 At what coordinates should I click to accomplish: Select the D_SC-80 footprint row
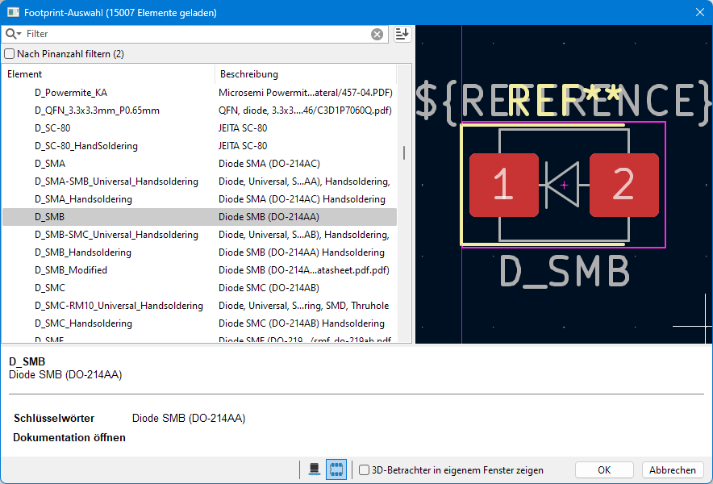click(52, 128)
